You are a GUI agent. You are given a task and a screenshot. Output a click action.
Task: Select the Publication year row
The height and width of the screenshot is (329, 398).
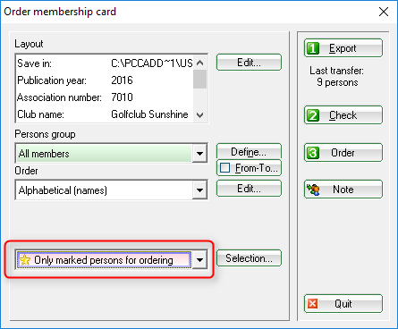pos(105,80)
